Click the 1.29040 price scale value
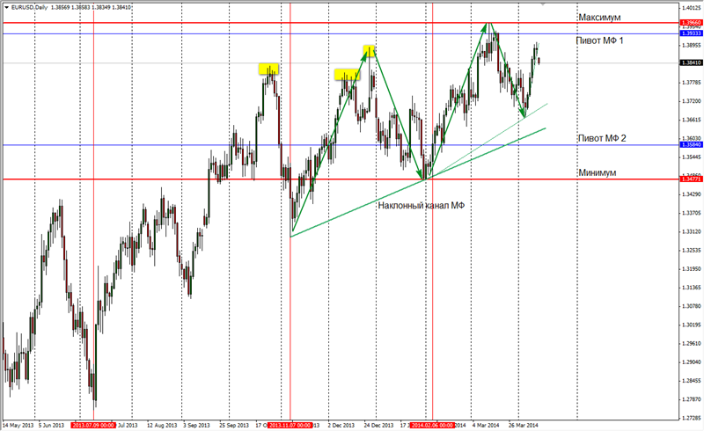704x431 pixels. click(x=692, y=362)
